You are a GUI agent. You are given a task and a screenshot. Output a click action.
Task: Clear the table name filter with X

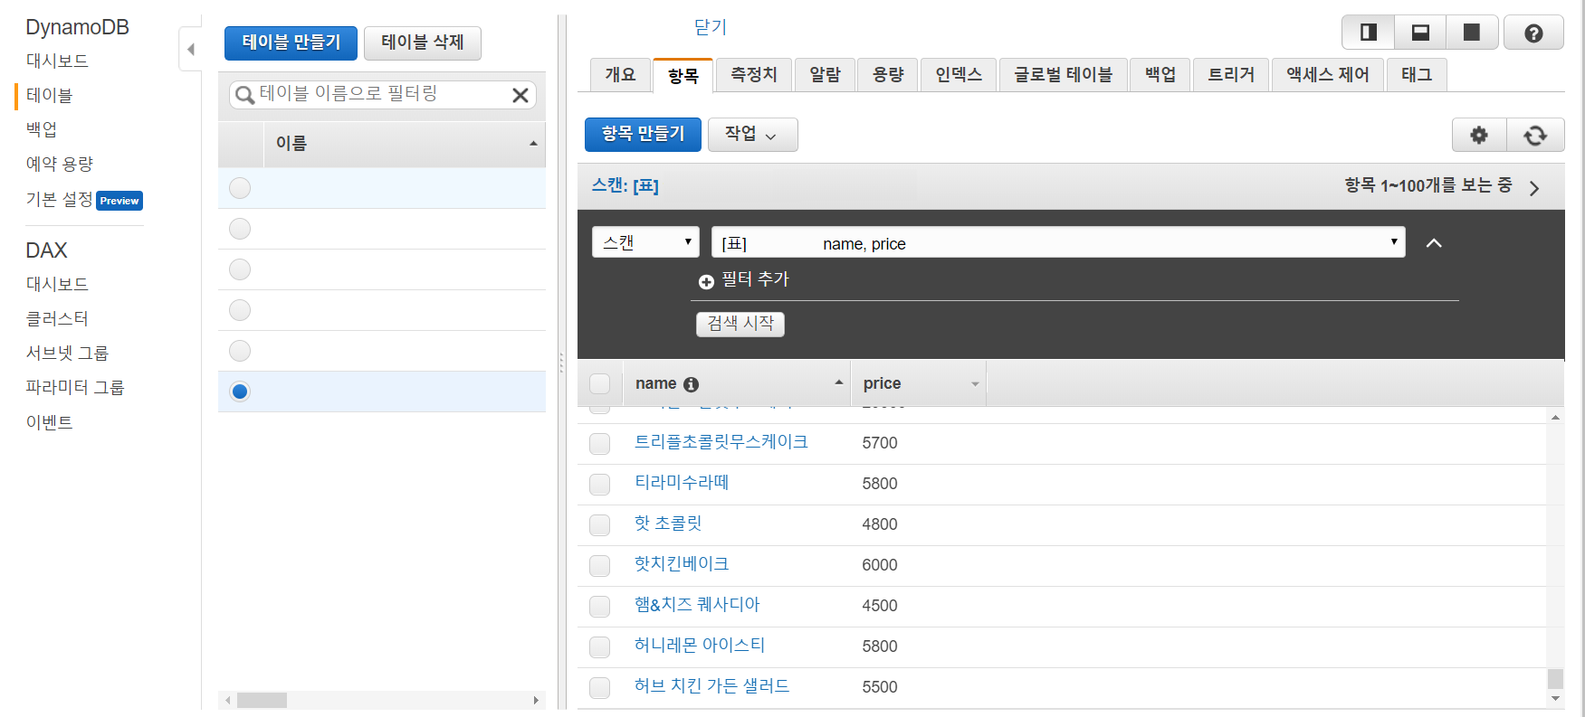tap(520, 95)
